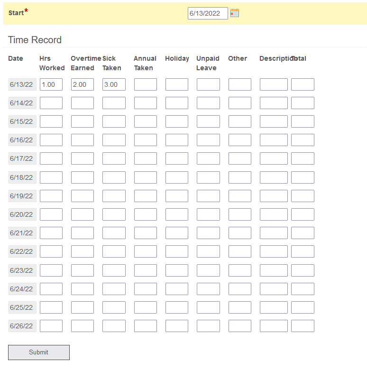367x371 pixels.
Task: Focus Total field for 6/26/22
Action: coord(303,326)
